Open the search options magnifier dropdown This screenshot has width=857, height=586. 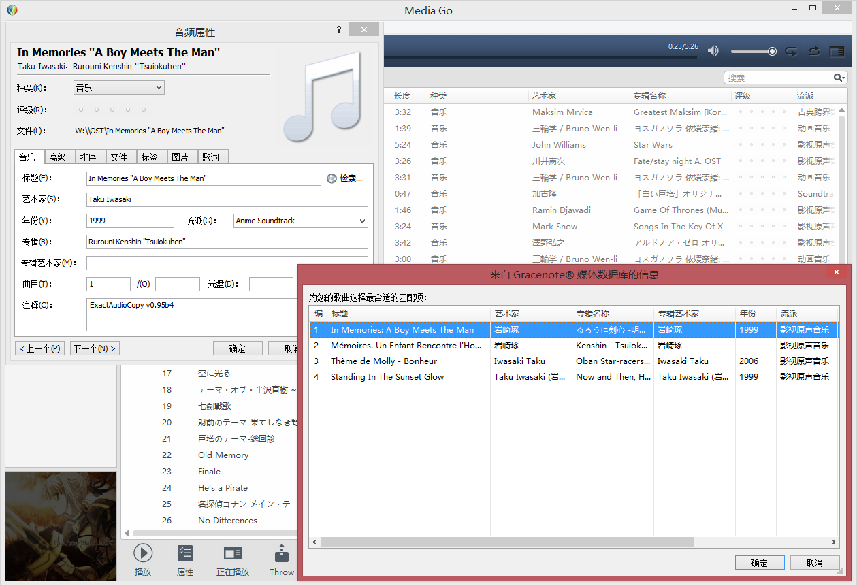coord(840,78)
